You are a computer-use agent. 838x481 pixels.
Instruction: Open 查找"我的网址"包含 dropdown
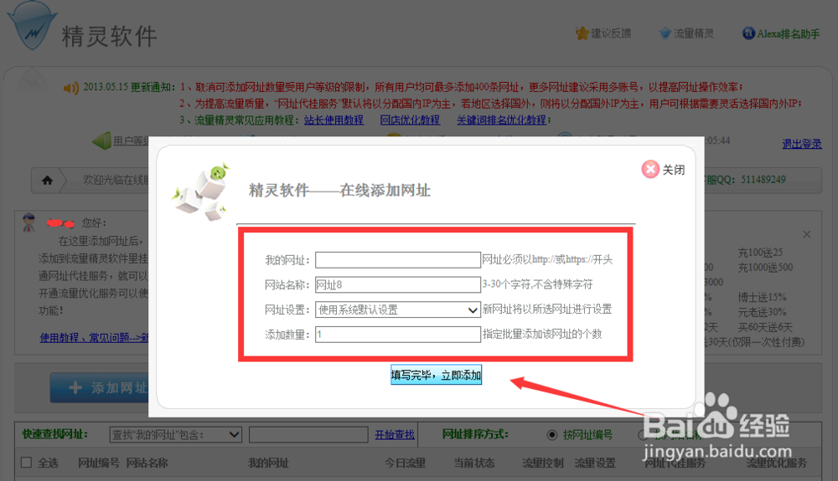[x=175, y=435]
